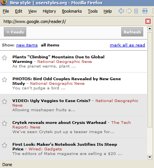Screen dimensions: 154x168
Task: Open VIDEO: Ugly Veggies to Ease Crisis
Action: [x=52, y=101]
